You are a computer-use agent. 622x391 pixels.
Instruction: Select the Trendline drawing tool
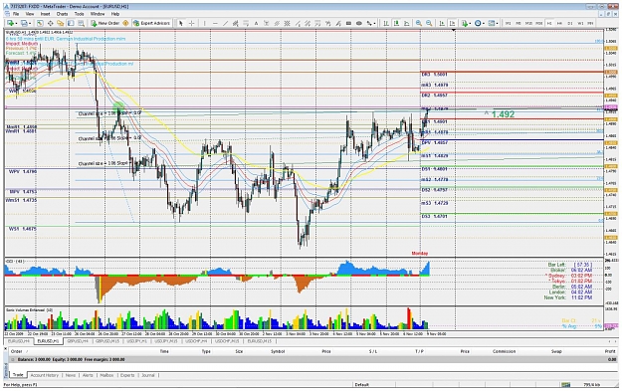(225, 23)
